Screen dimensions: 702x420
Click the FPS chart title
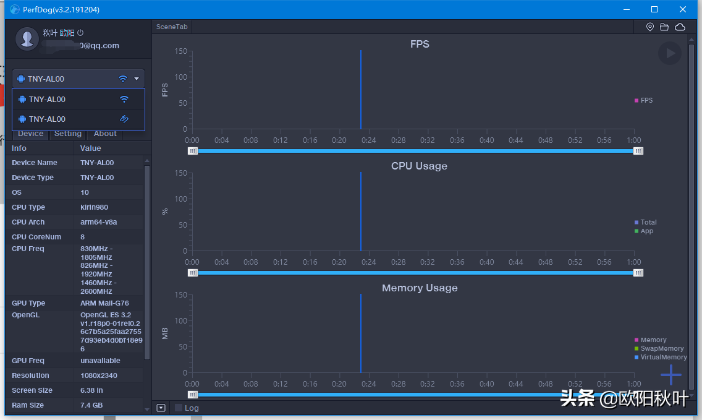point(420,44)
